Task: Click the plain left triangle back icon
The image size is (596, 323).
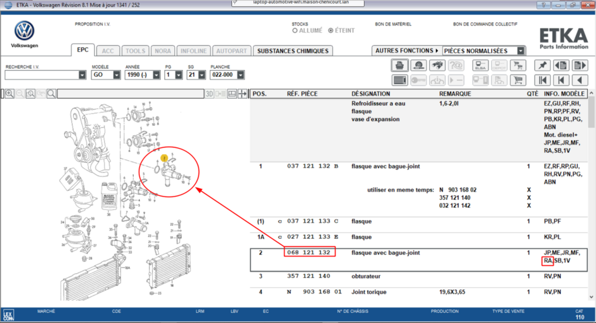Action: click(x=580, y=80)
